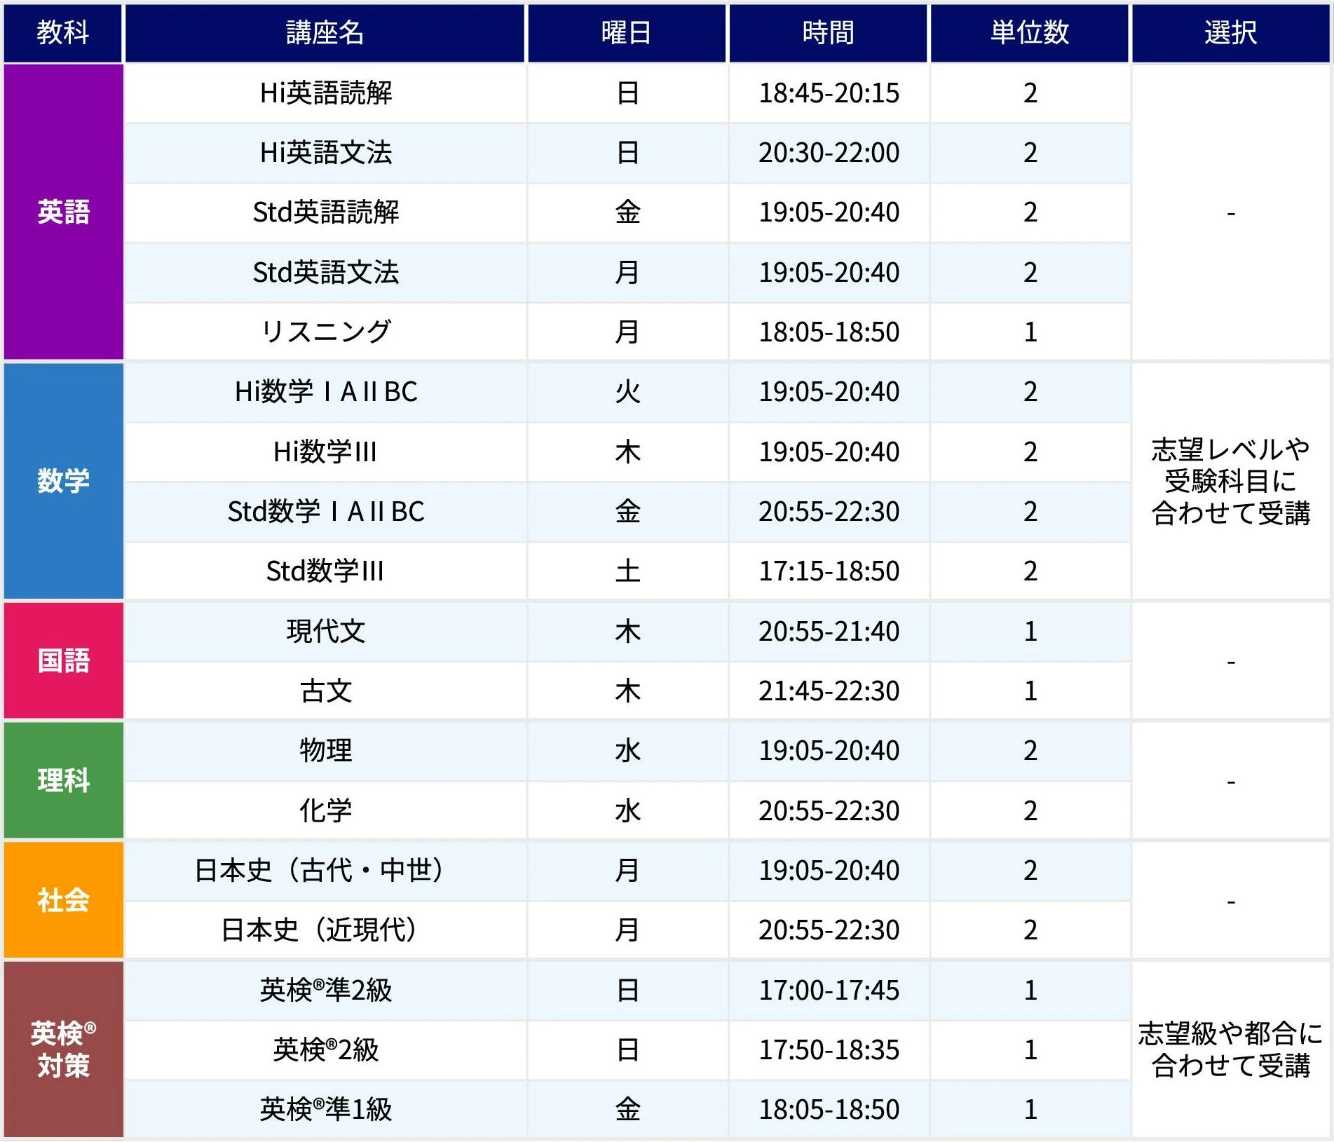Click the green 理科 subject cell
The image size is (1334, 1142).
pyautogui.click(x=63, y=780)
